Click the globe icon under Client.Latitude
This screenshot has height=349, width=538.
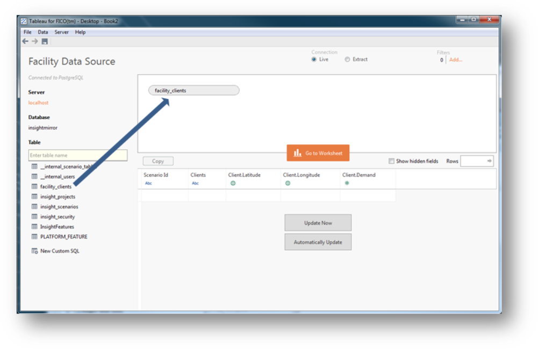point(233,183)
